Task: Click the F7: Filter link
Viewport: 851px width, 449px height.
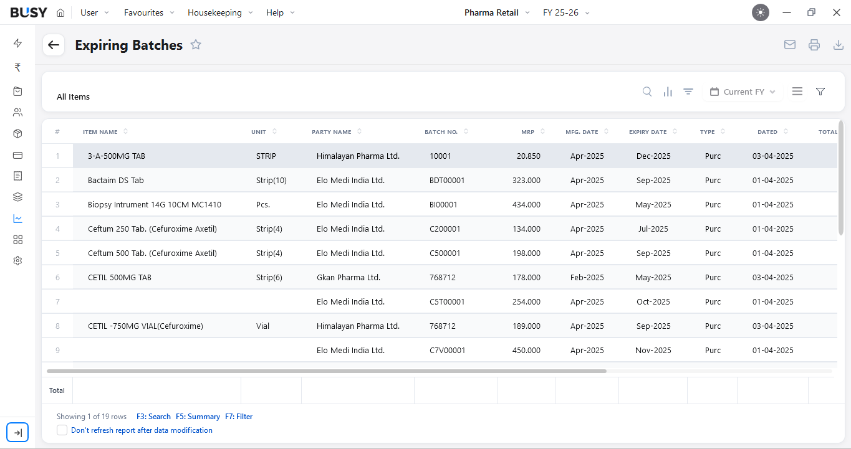Action: 239,417
